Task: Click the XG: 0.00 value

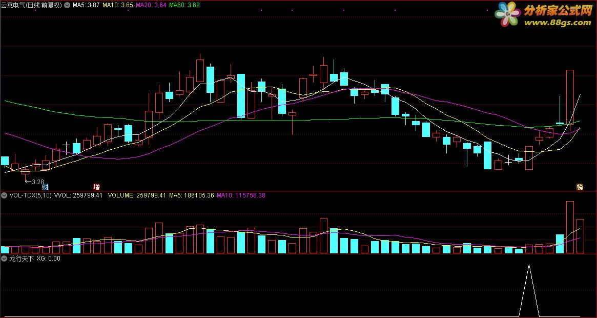Action: [48, 259]
